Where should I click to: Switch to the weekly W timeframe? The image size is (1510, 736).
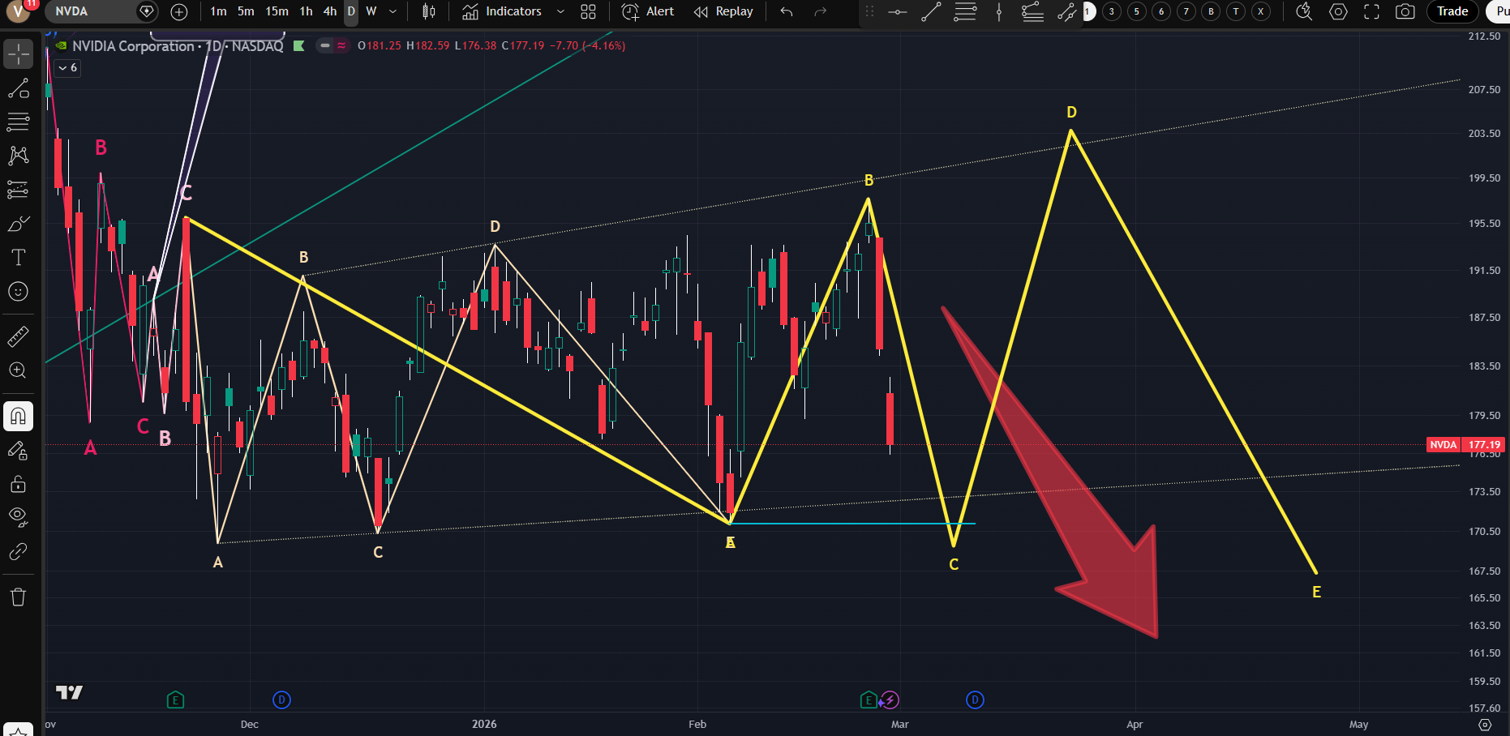(x=371, y=11)
